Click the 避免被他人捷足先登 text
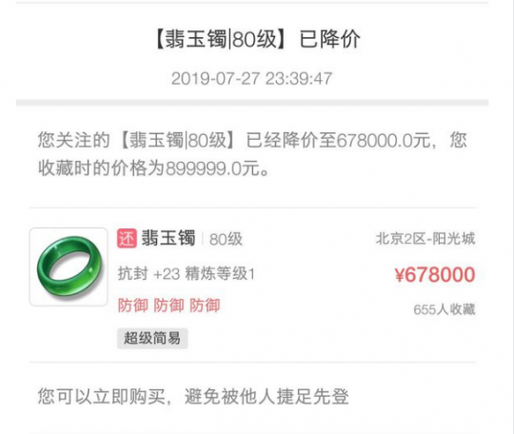 click(x=267, y=396)
